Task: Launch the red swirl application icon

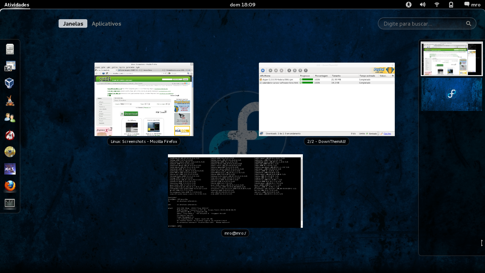Action: coord(10,135)
